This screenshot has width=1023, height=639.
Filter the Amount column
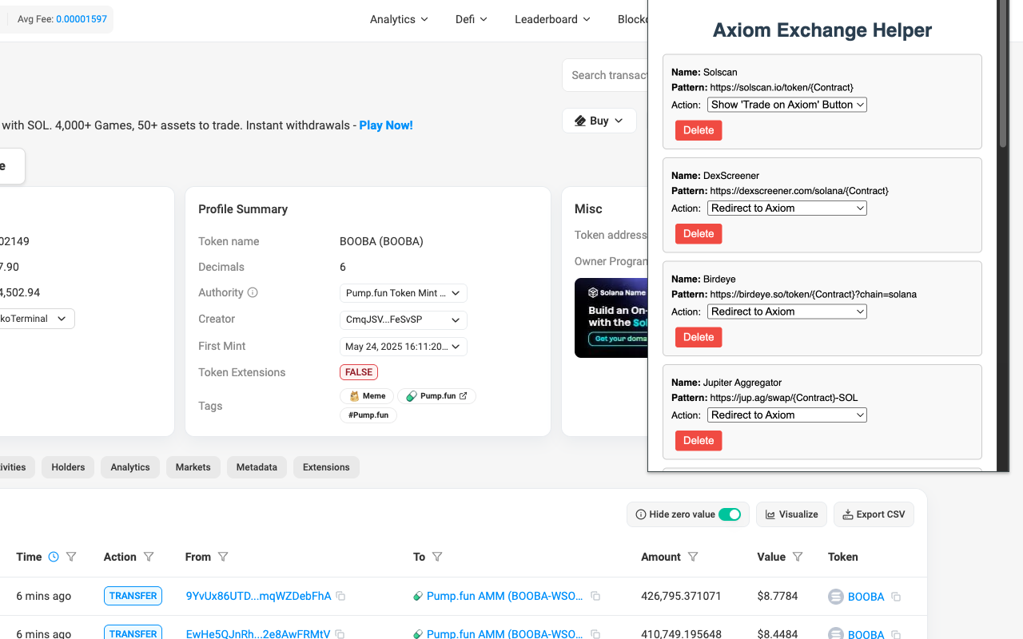[x=693, y=557]
